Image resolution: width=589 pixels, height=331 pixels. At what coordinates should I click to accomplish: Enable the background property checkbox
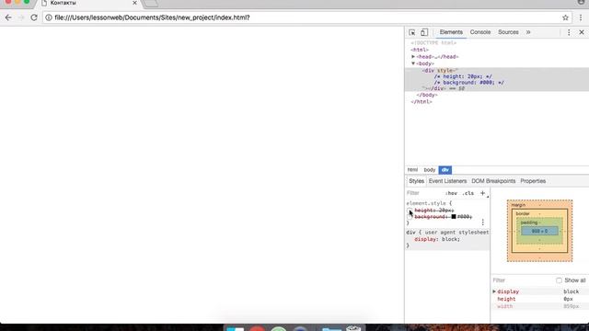(410, 217)
